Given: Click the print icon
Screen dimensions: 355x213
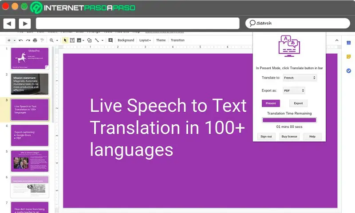Looking at the screenshot, I should pyautogui.click(x=35, y=40).
